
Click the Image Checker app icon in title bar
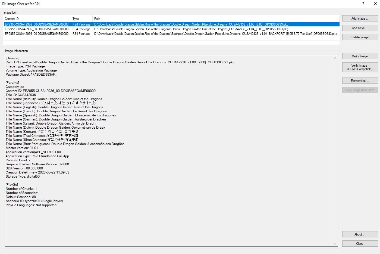(4, 4)
